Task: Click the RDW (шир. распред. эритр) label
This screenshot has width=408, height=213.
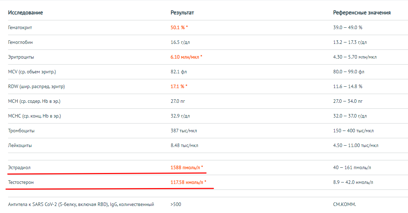Action: (36, 86)
